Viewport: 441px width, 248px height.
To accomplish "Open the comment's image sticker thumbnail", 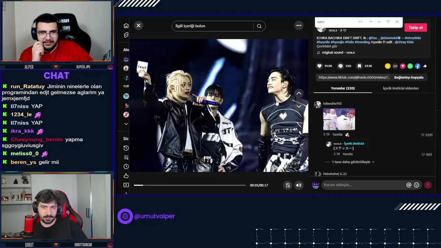I will coord(339,119).
